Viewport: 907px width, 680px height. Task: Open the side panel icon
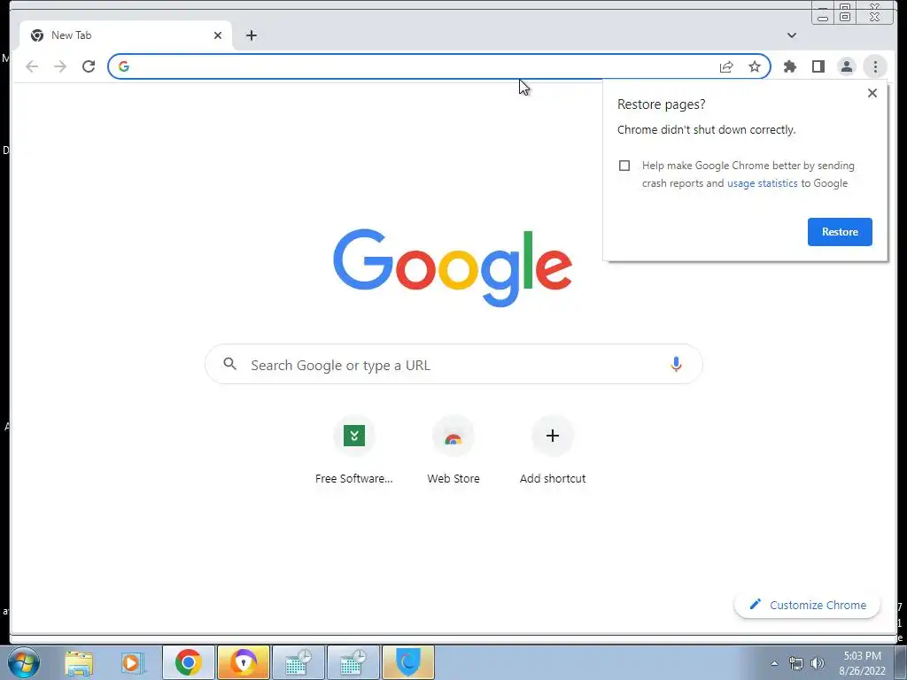click(818, 66)
